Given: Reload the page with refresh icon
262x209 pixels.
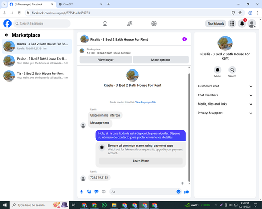Looking at the screenshot, I should click(x=19, y=13).
